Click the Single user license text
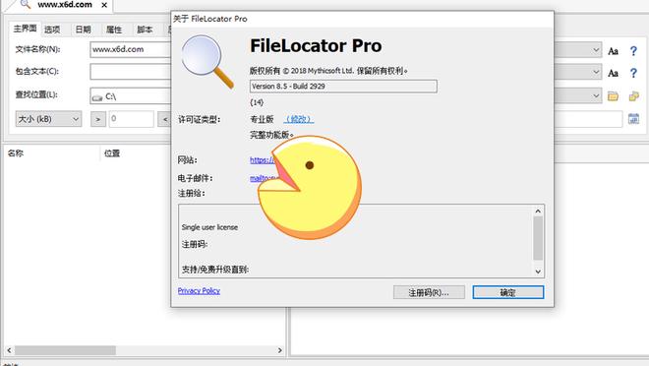The image size is (649, 366). 209,227
